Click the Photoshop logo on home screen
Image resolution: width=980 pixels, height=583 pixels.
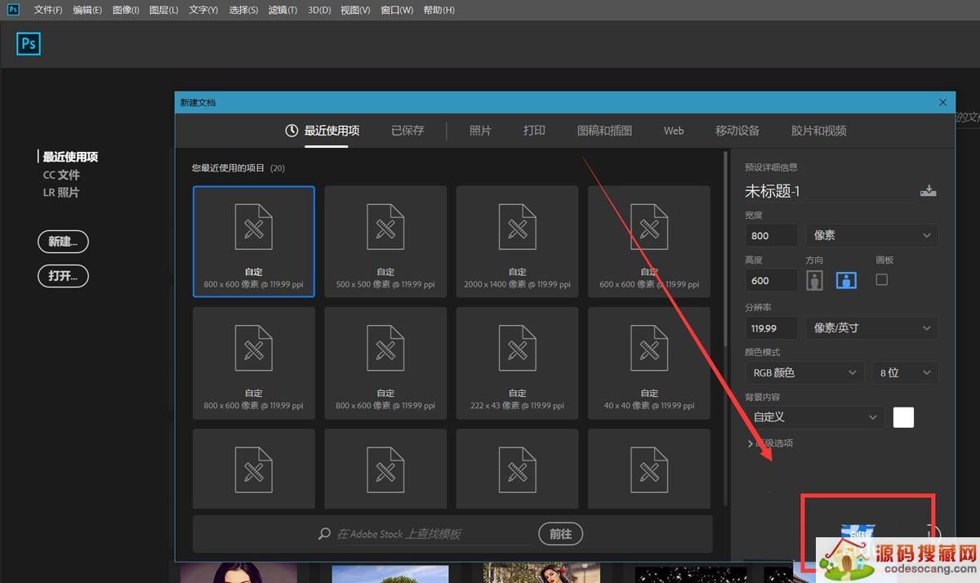coord(29,43)
